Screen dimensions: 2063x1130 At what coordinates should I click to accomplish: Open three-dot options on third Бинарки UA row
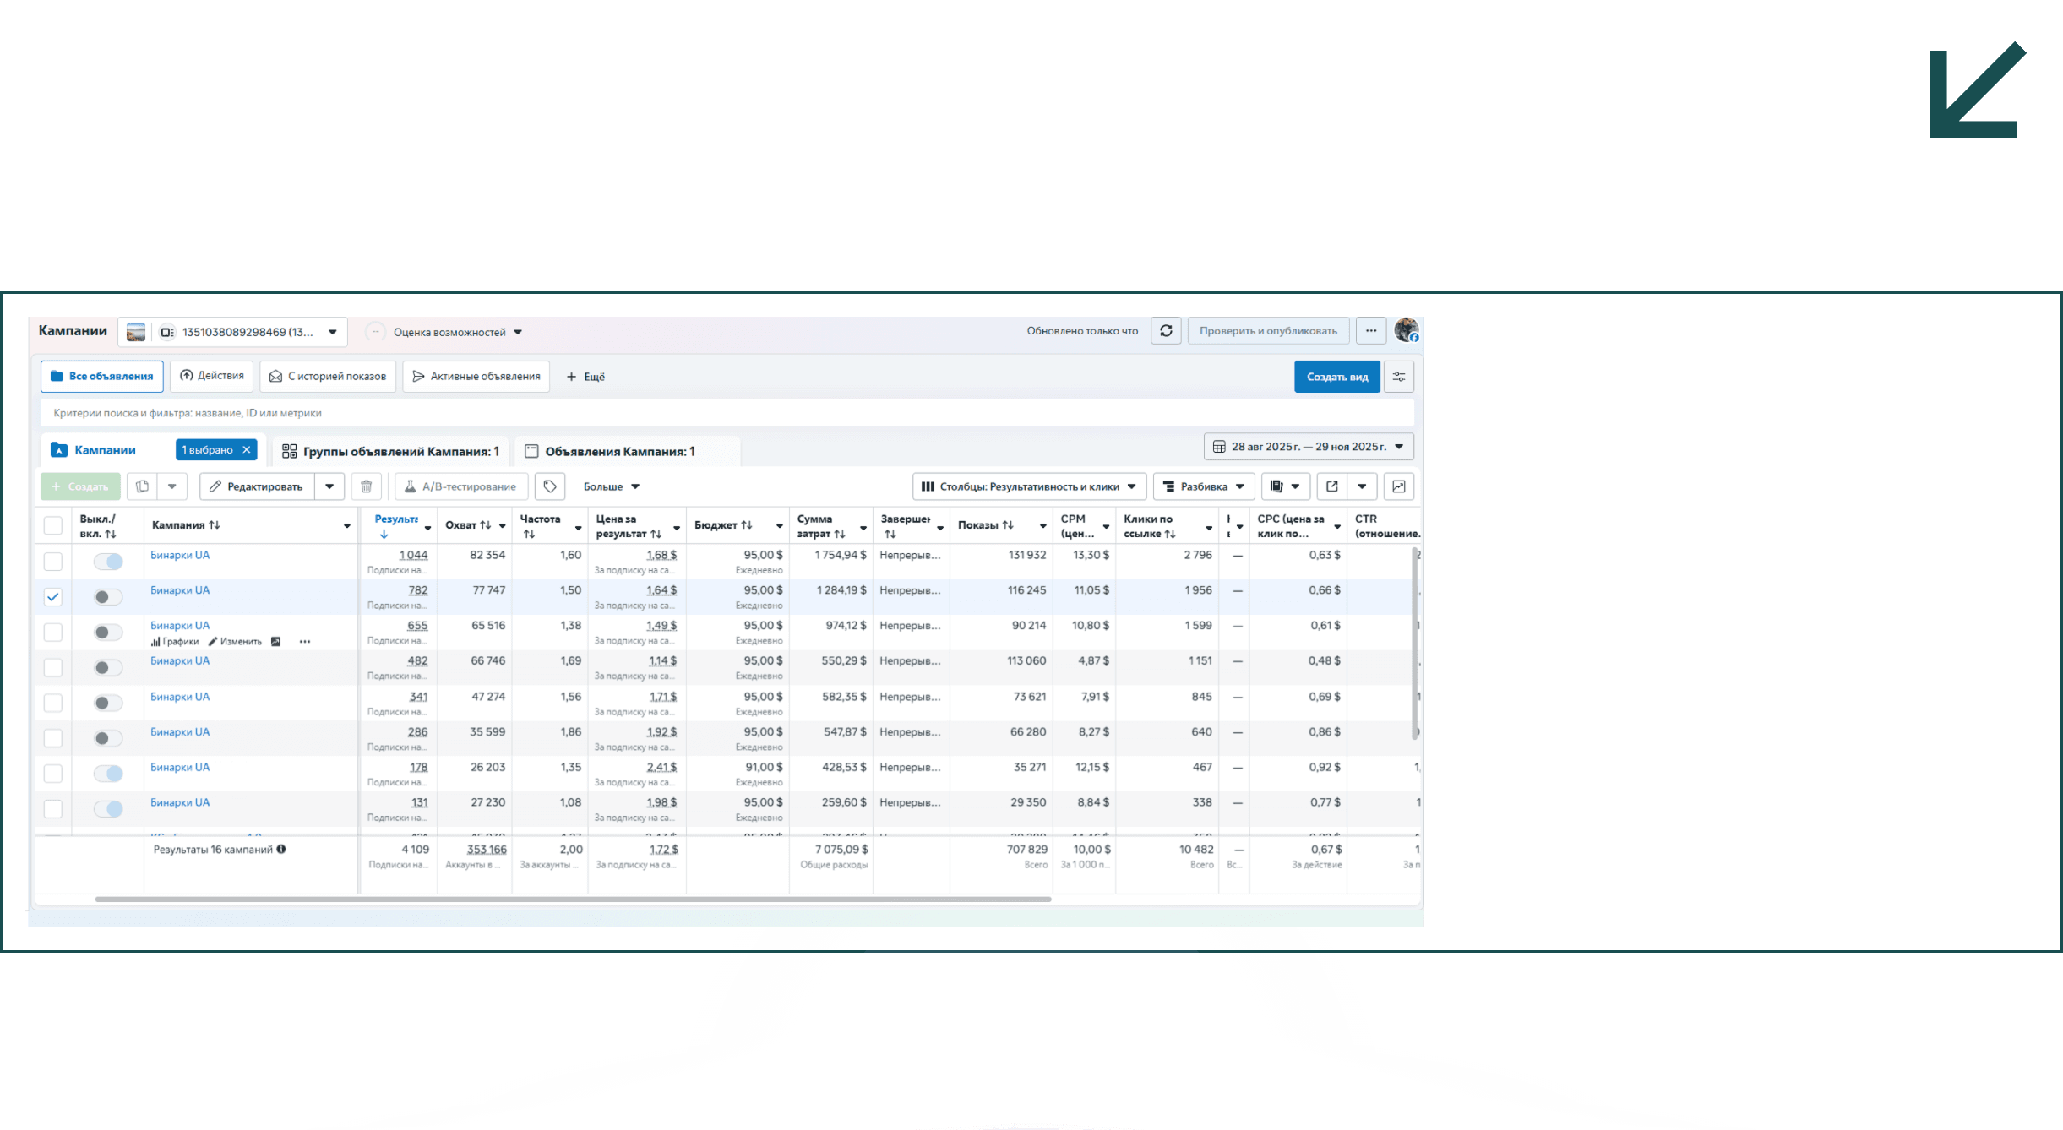coord(305,642)
